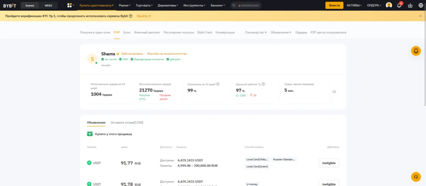Open the user profile avatar icon
This screenshot has height=186, width=426.
click(389, 5)
